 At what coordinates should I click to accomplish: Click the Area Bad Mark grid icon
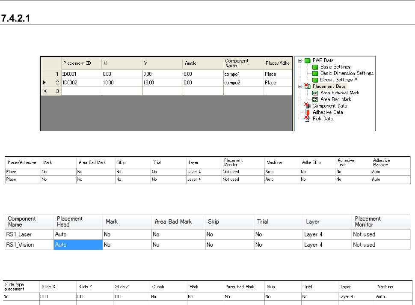point(315,99)
